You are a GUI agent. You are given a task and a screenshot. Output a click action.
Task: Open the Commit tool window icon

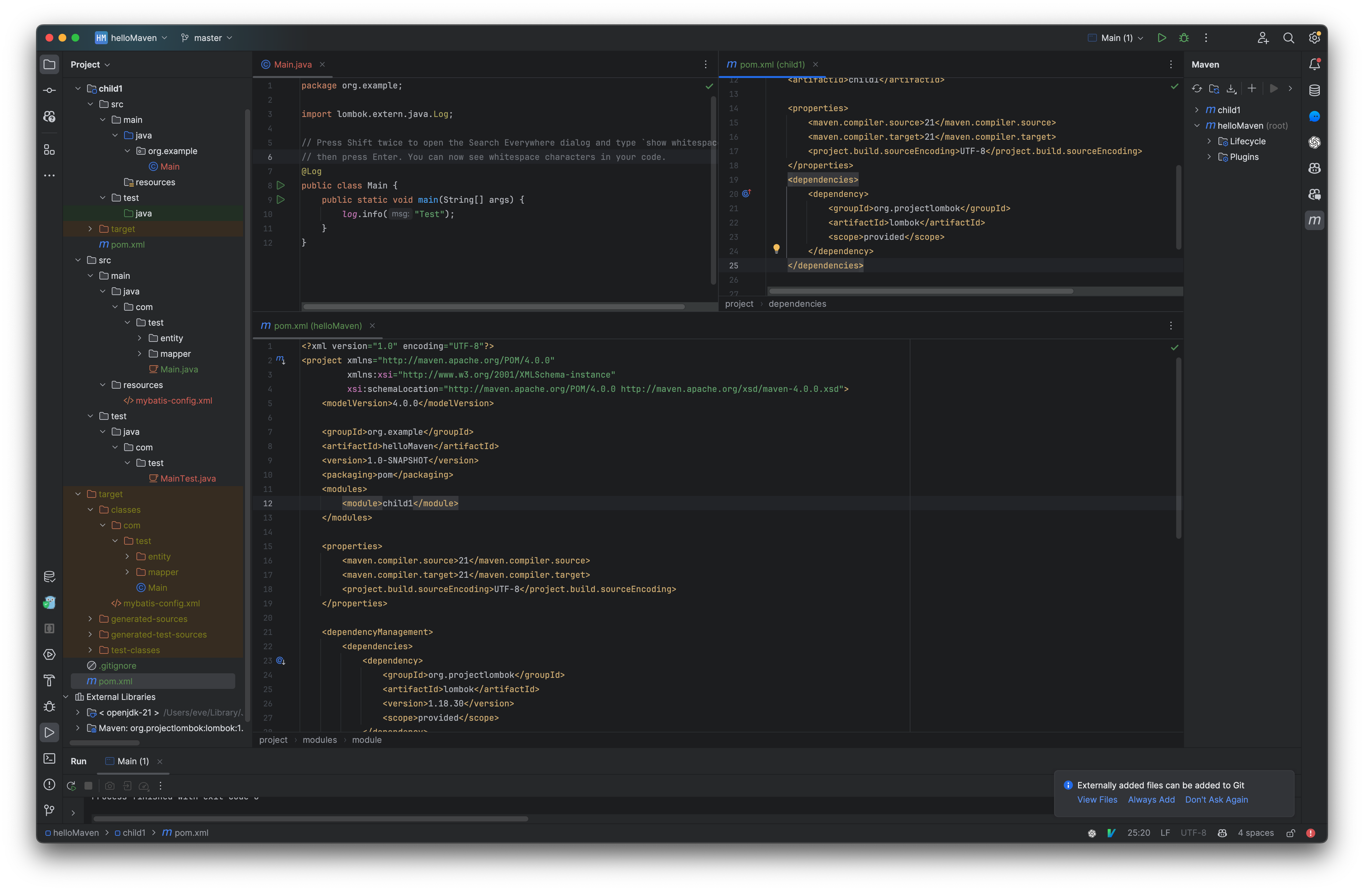pyautogui.click(x=50, y=91)
